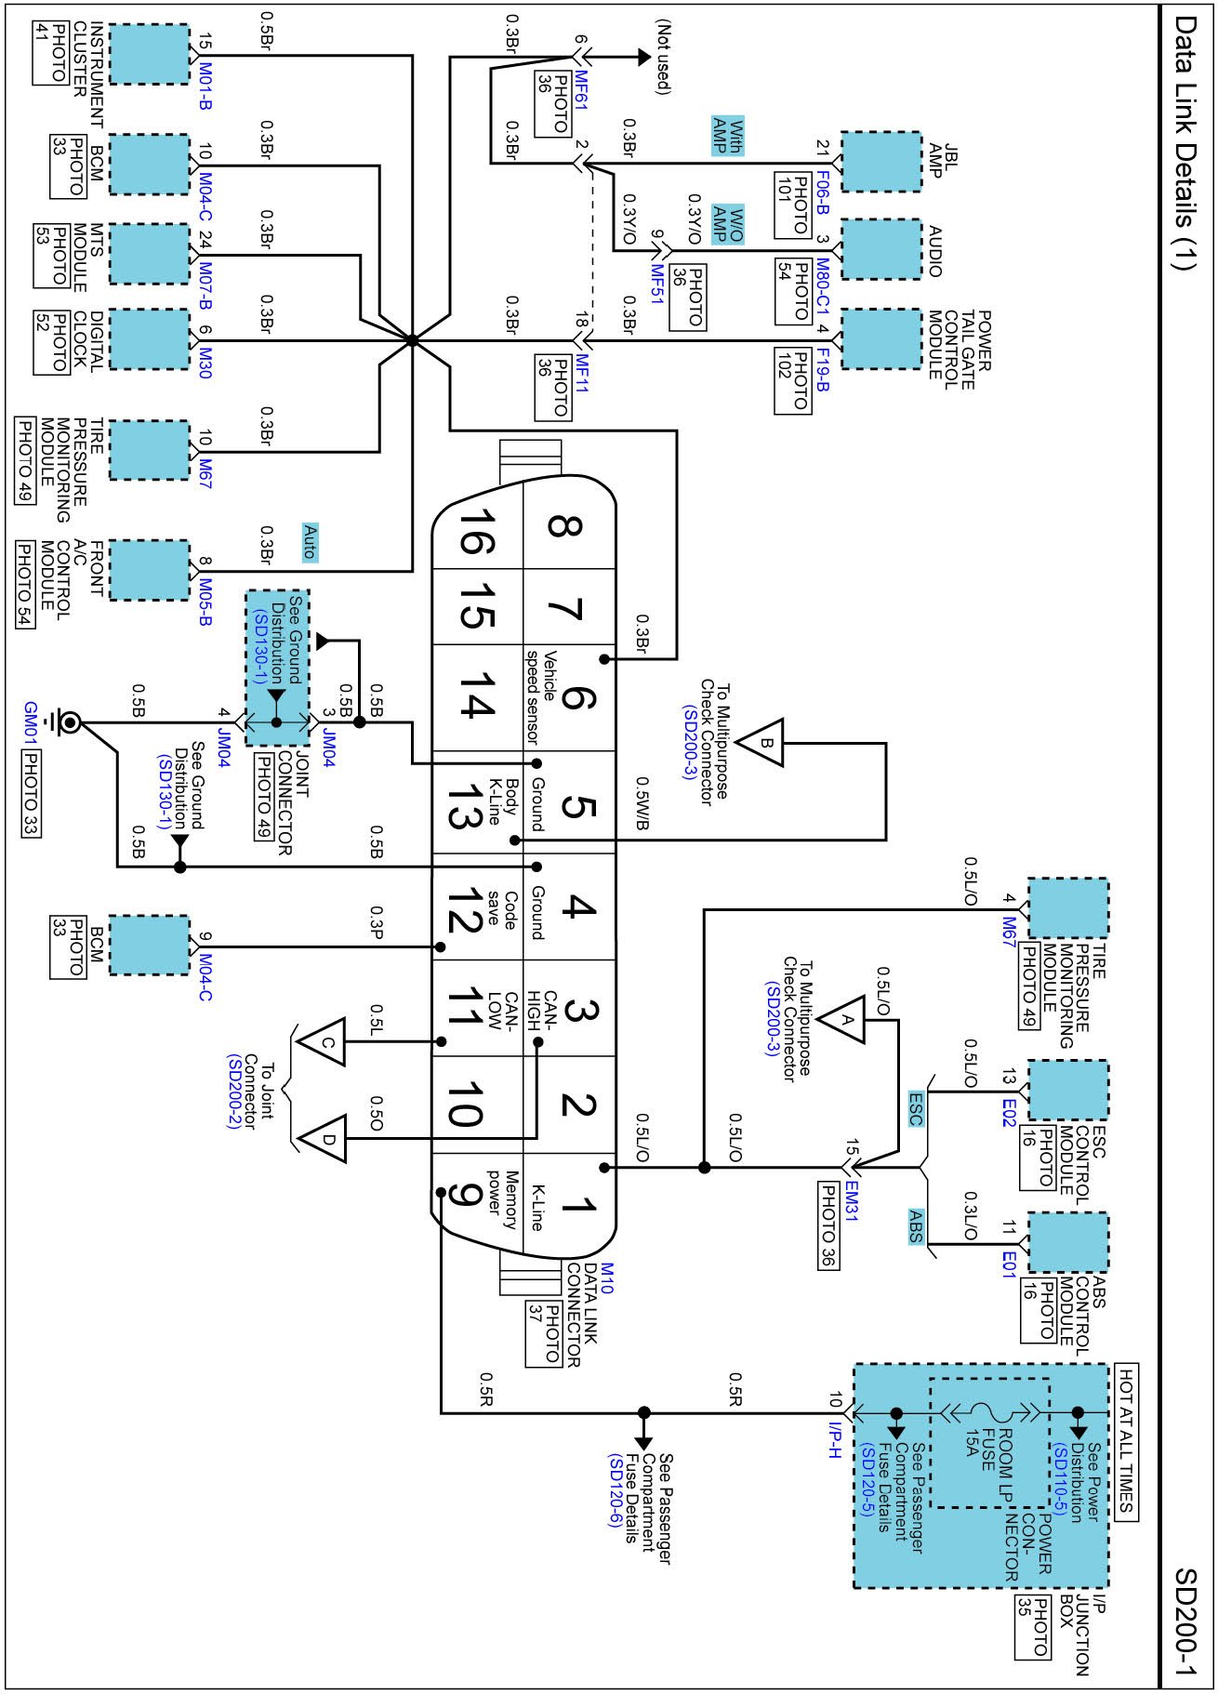
Task: Select the triangle connector symbol labeled C
Action: click(x=326, y=1042)
